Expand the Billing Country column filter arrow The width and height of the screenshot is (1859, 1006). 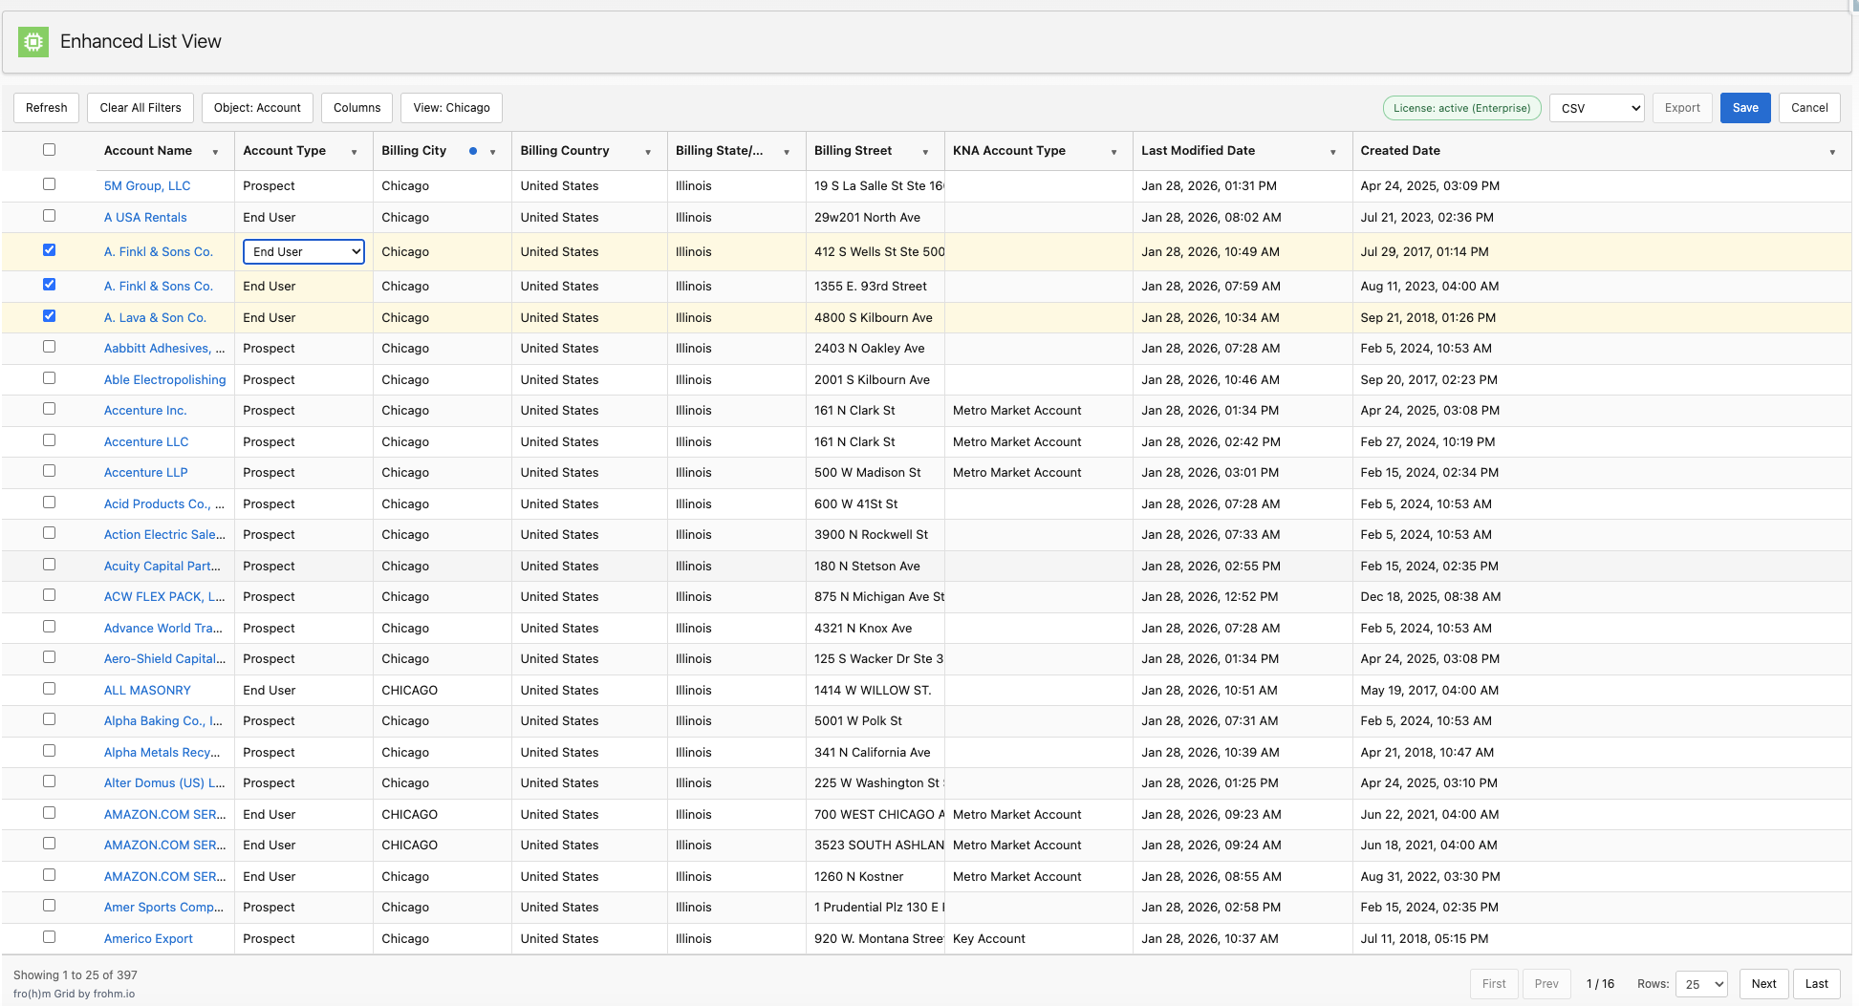[648, 151]
